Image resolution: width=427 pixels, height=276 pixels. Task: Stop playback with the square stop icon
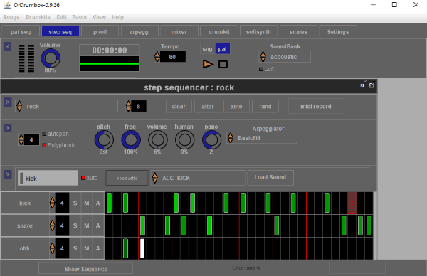223,65
